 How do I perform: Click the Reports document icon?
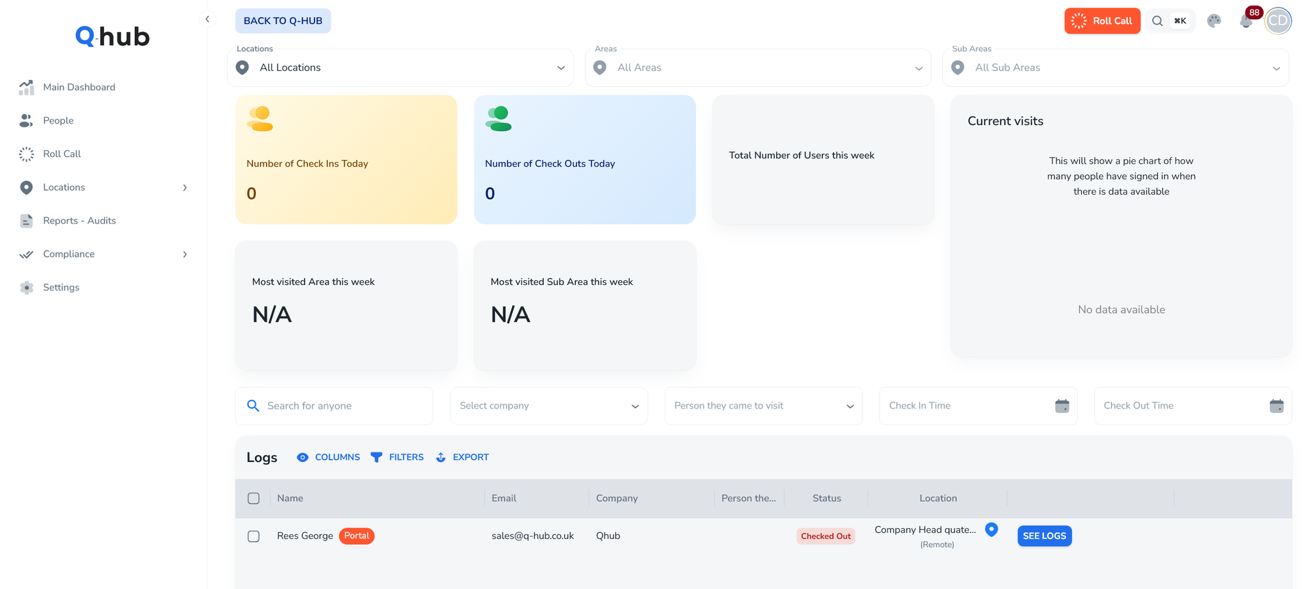(x=26, y=221)
